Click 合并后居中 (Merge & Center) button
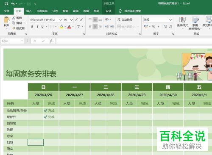This screenshot has width=212, height=155. pyautogui.click(x=126, y=27)
